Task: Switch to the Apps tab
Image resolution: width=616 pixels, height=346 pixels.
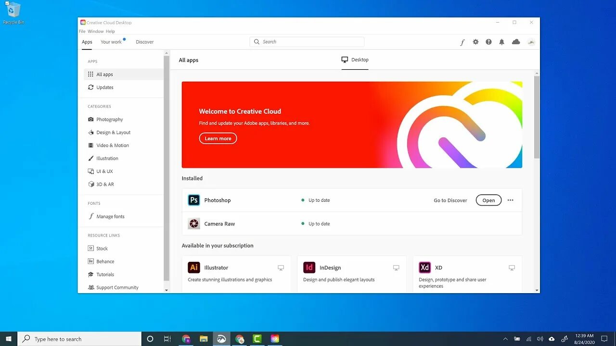Action: 87,42
